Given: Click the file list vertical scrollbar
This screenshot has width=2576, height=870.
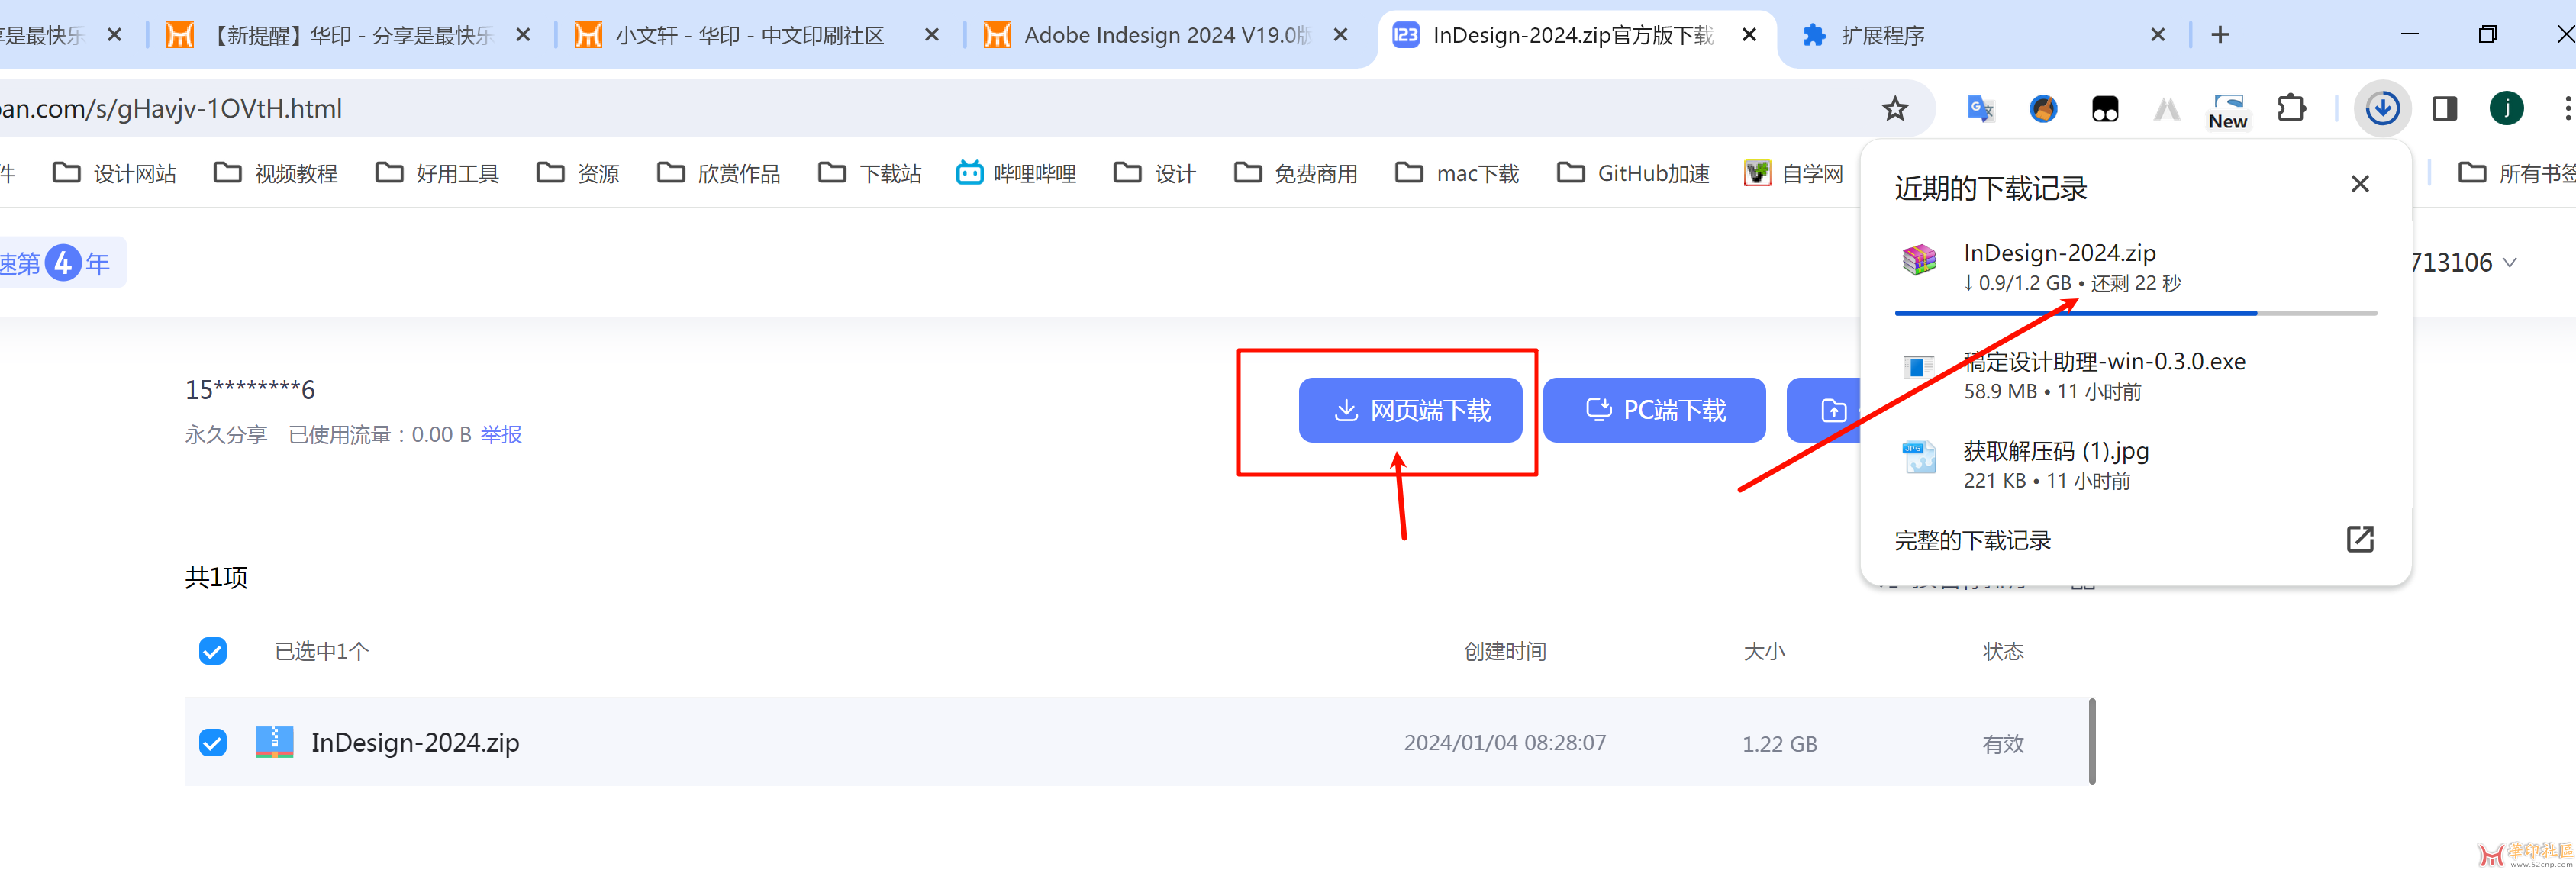Looking at the screenshot, I should 2091,741.
